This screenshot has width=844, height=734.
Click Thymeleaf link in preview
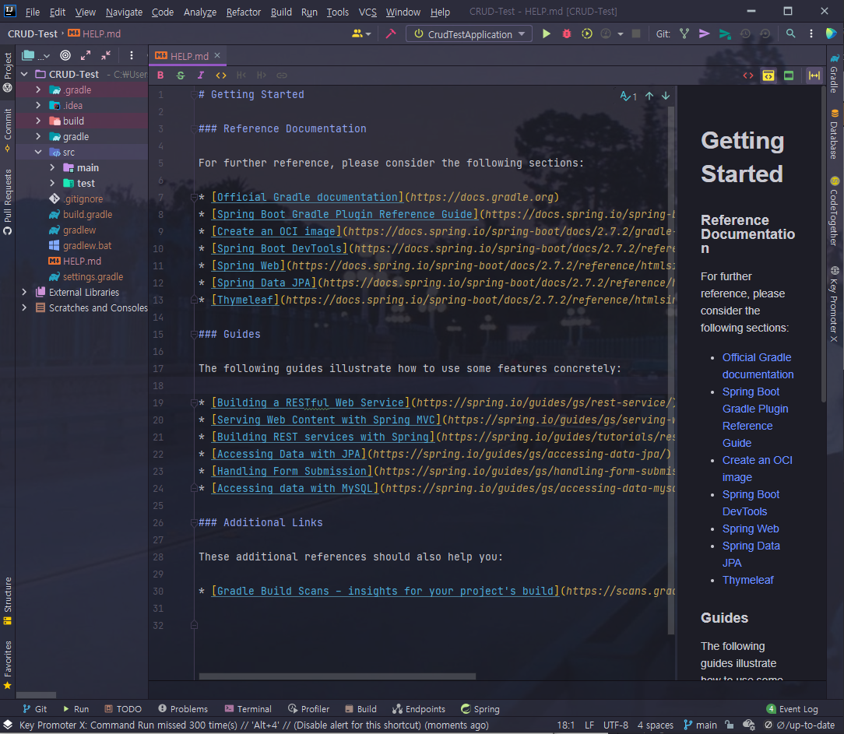[x=747, y=580]
